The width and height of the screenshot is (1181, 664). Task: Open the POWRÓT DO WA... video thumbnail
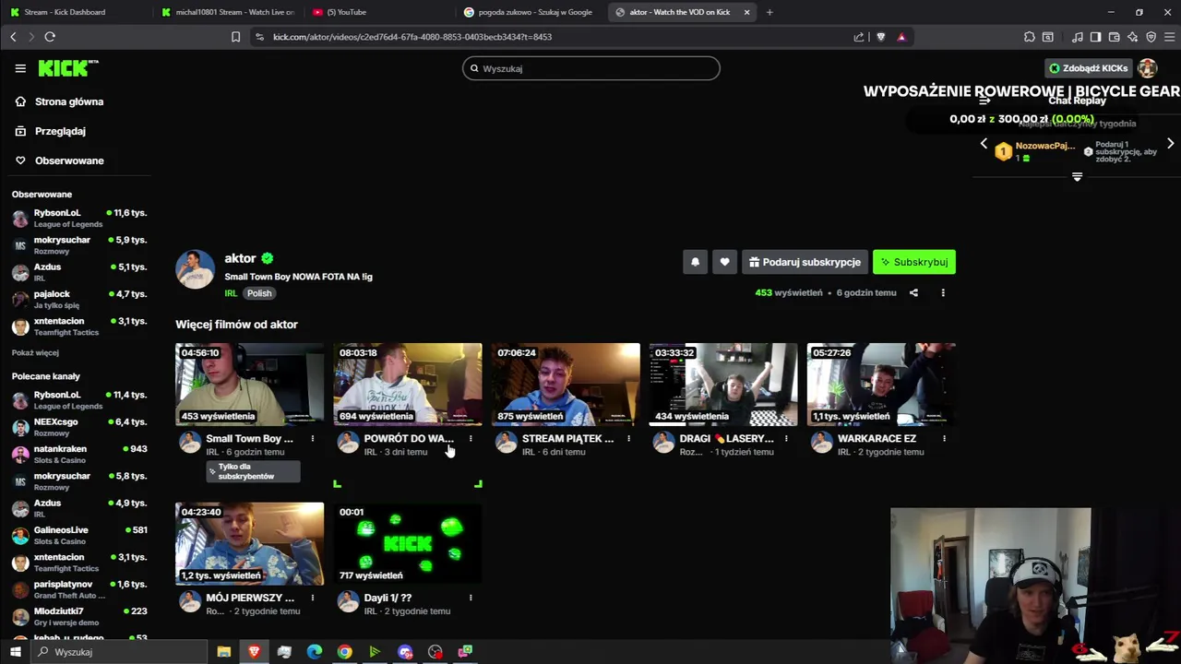coord(408,384)
